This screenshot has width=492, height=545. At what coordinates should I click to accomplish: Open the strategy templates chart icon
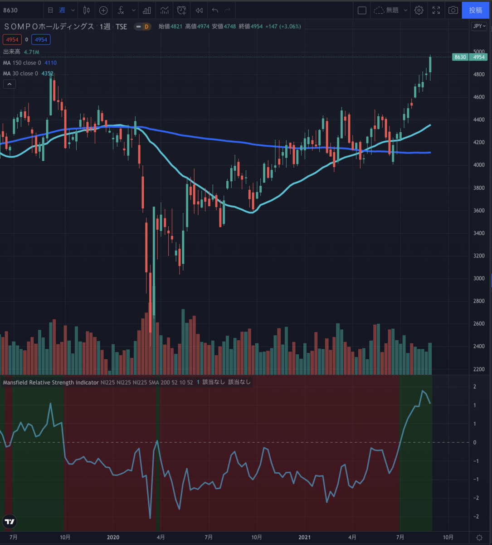coord(165,10)
